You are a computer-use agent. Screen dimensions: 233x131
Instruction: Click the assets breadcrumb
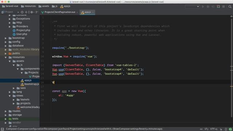44,6
